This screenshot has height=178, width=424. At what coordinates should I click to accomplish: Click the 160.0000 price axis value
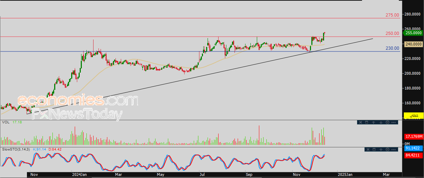click(x=412, y=103)
